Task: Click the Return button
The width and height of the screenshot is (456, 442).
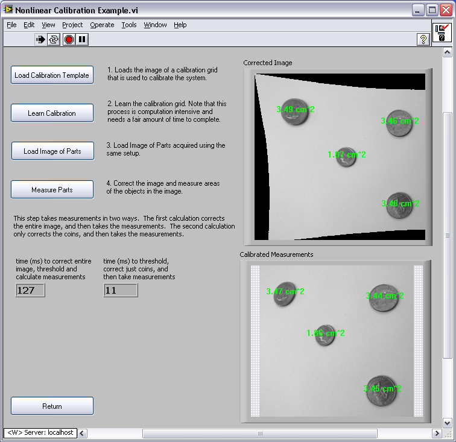Action: tap(52, 406)
